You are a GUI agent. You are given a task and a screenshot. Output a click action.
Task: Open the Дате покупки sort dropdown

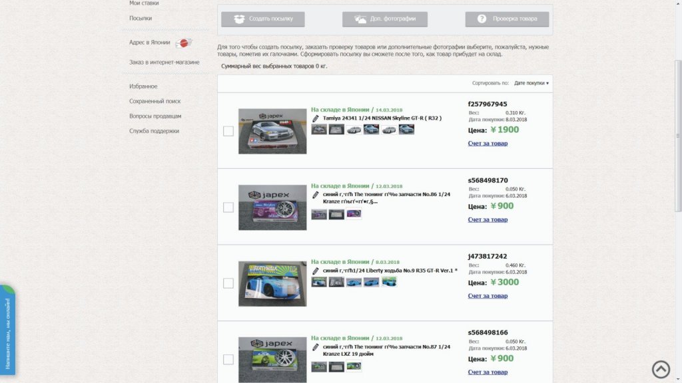(531, 83)
